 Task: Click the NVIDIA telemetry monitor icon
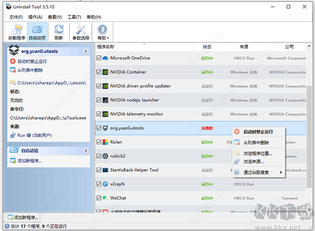(x=106, y=114)
